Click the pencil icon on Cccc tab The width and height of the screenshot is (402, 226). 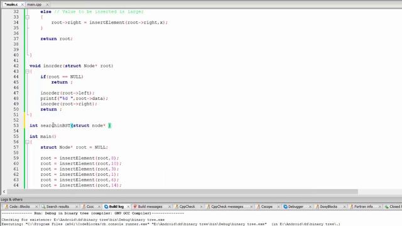tap(84, 207)
